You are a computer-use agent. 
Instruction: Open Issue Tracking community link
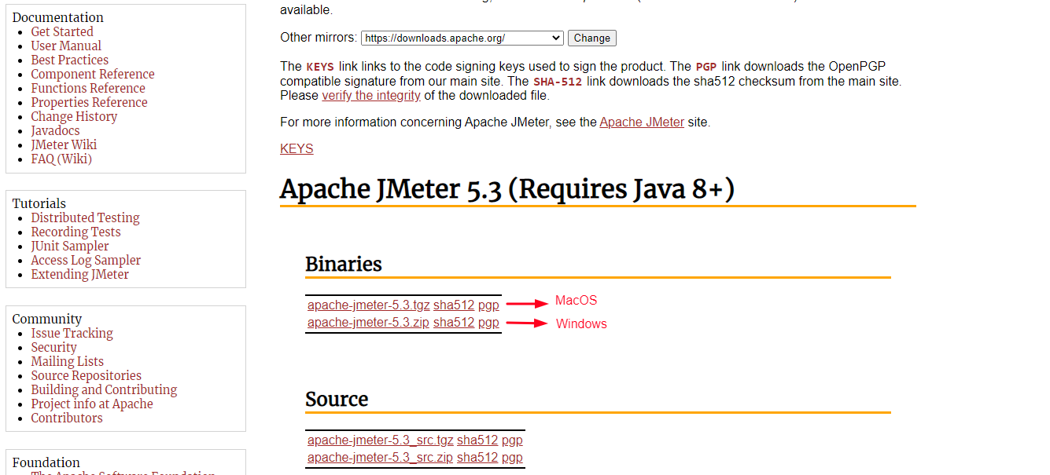72,334
